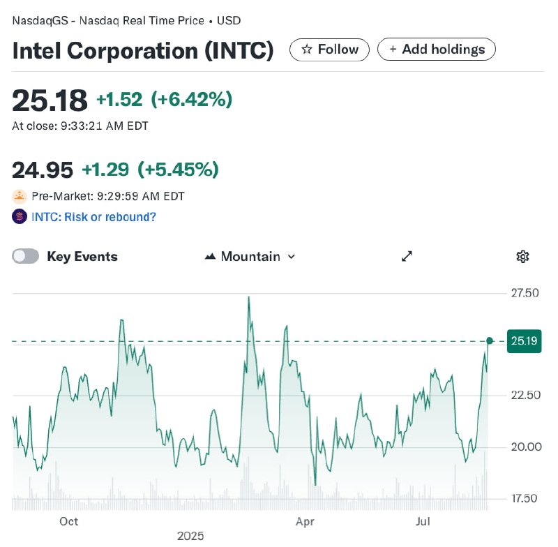Click the Pre-Market: 9:29:59 AM EDT timestamp
Screen dimensions: 558x547
pos(108,197)
